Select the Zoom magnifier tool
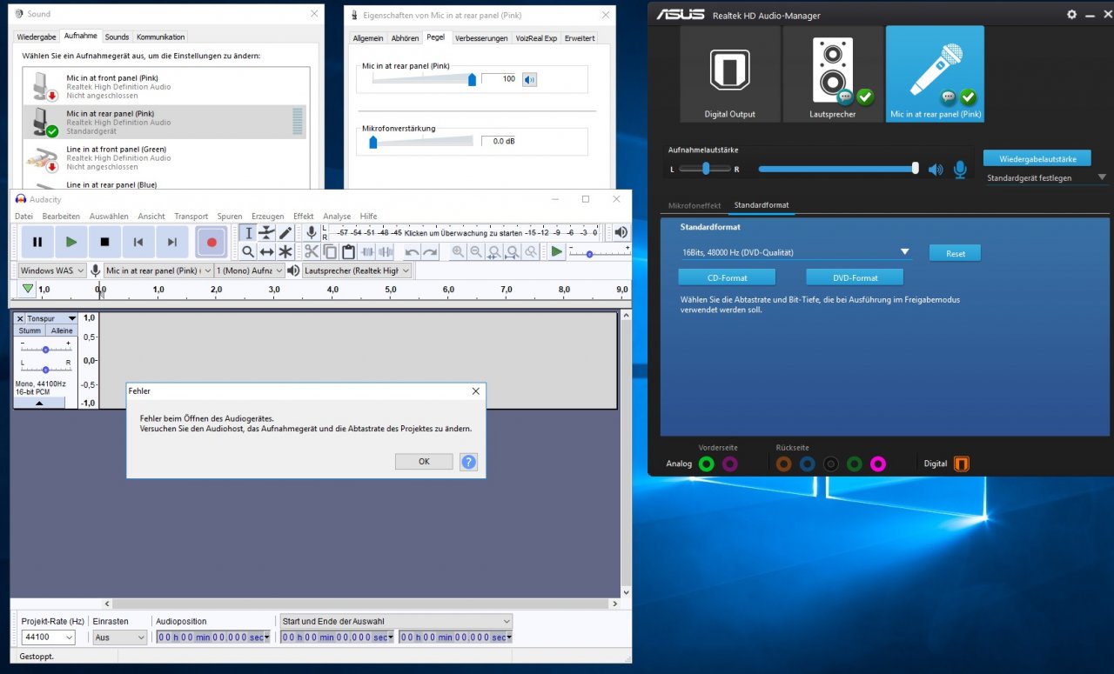The width and height of the screenshot is (1114, 674). click(x=248, y=251)
